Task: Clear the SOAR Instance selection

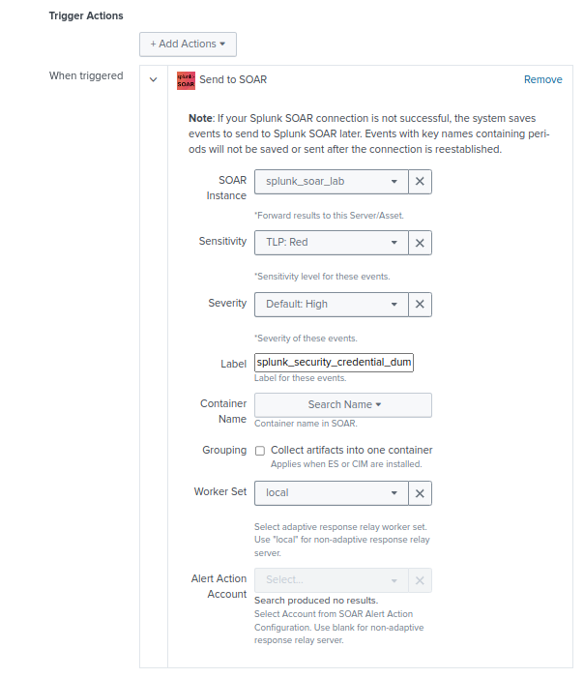Action: pyautogui.click(x=420, y=181)
